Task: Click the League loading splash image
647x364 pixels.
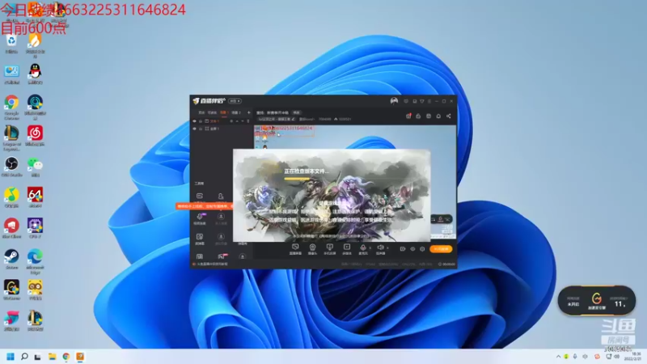Action: point(332,195)
